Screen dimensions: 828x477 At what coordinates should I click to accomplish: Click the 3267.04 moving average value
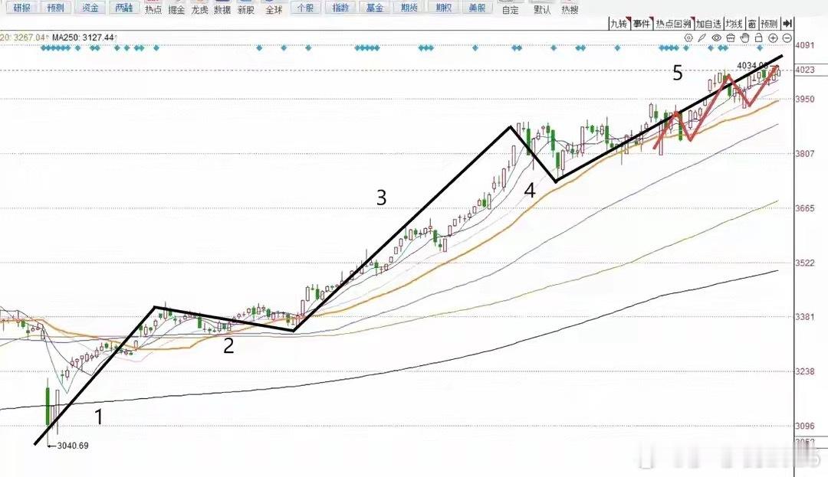pyautogui.click(x=30, y=38)
